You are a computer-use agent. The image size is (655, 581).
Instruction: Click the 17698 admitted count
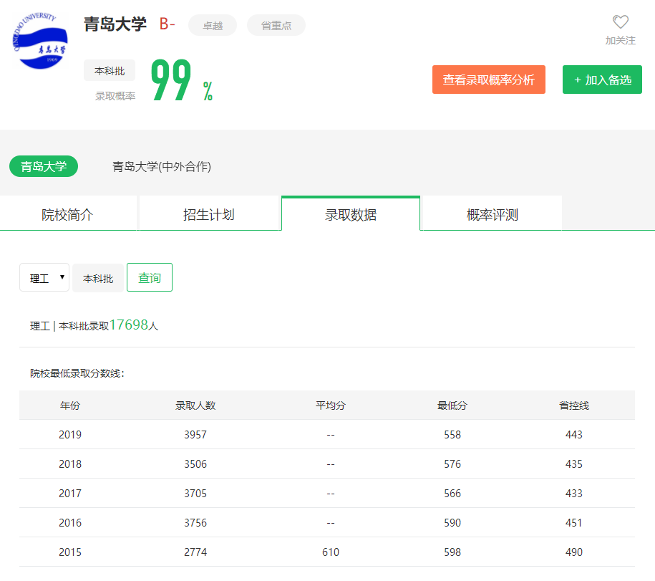click(x=129, y=325)
